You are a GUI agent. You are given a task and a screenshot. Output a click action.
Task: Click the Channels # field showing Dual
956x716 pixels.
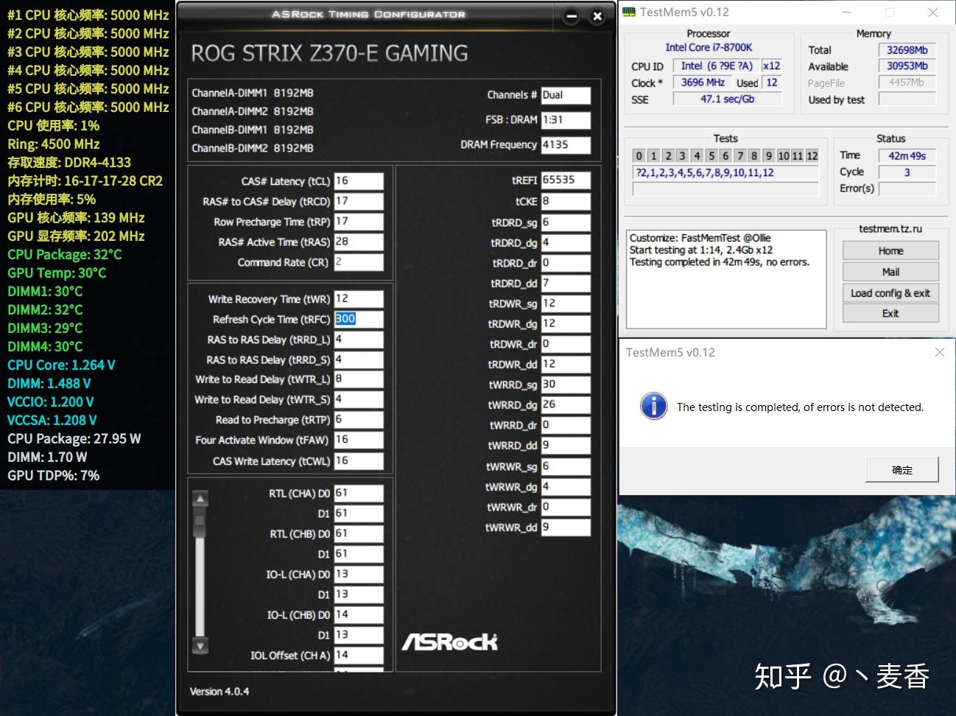[x=566, y=95]
